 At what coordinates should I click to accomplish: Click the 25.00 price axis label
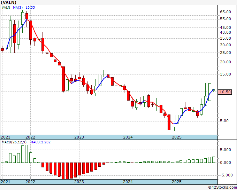coord(225,53)
